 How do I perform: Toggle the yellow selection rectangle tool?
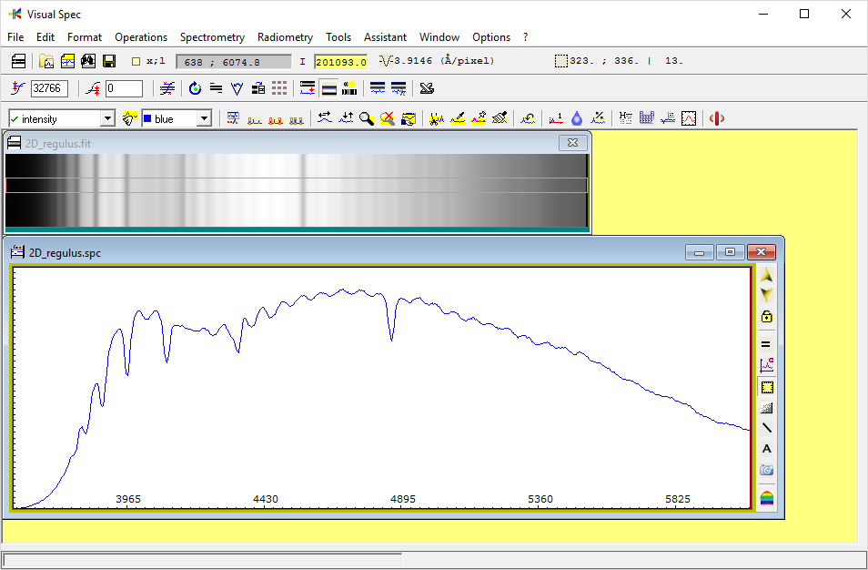[767, 387]
